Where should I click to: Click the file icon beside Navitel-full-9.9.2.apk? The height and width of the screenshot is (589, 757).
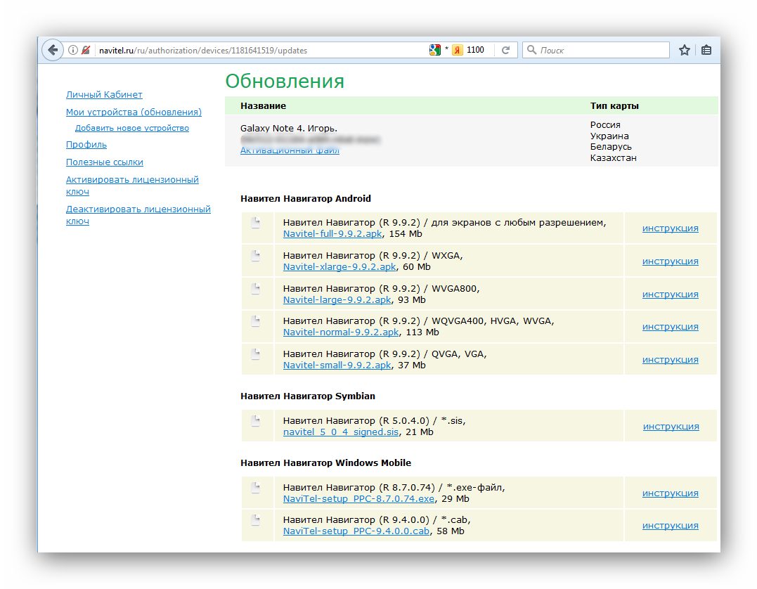[x=256, y=223]
